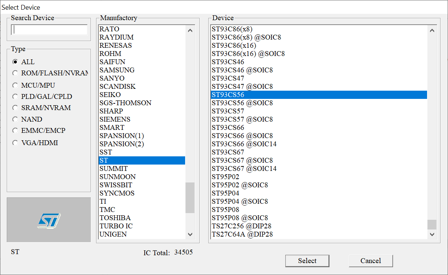Pick device ST93CS67 @SOIC14
This screenshot has height=275, width=448.
[319, 169]
